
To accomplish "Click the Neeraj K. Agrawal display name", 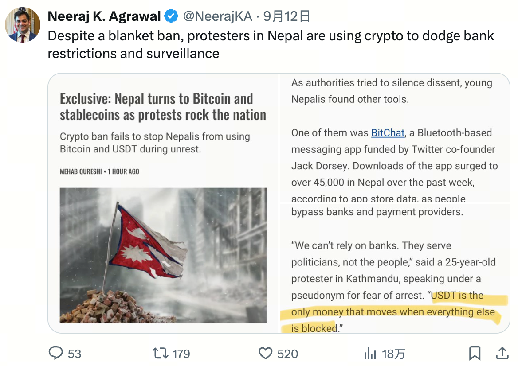I will pyautogui.click(x=104, y=16).
